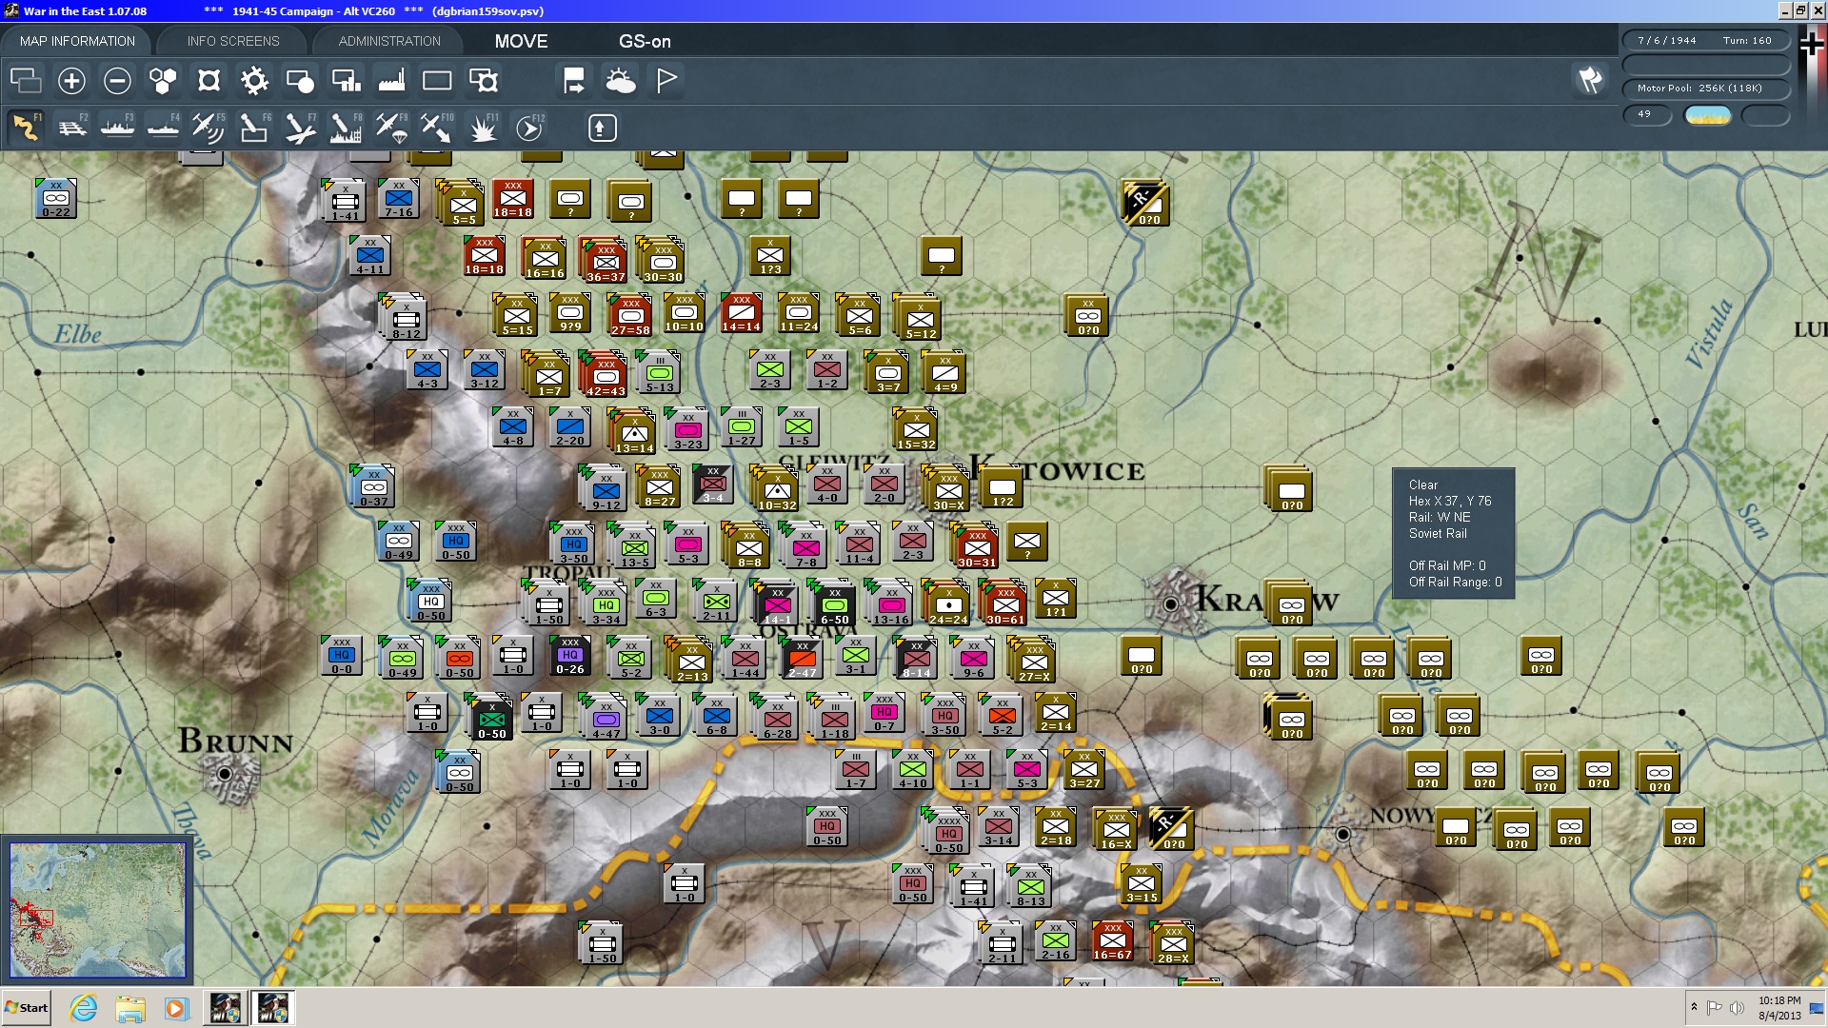Select the unit stack labeled 30=30
The image size is (1828, 1028).
tap(663, 262)
